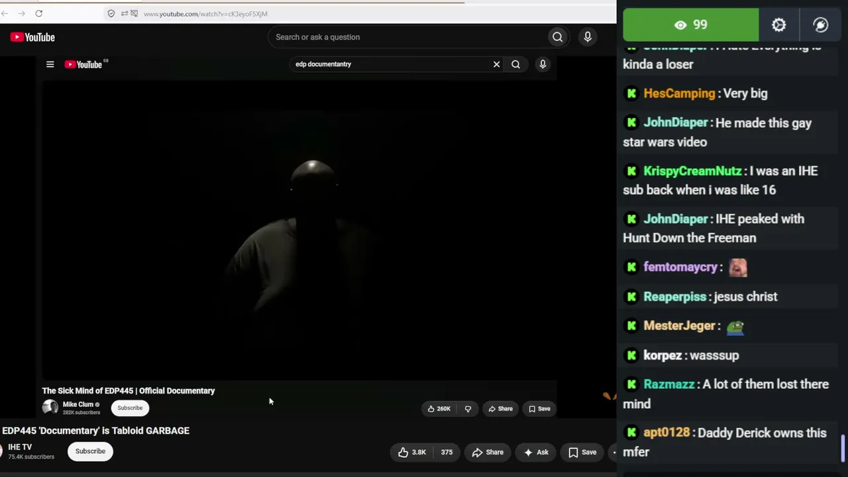Image resolution: width=848 pixels, height=477 pixels.
Task: Click the plug icon beside chat settings
Action: 820,25
